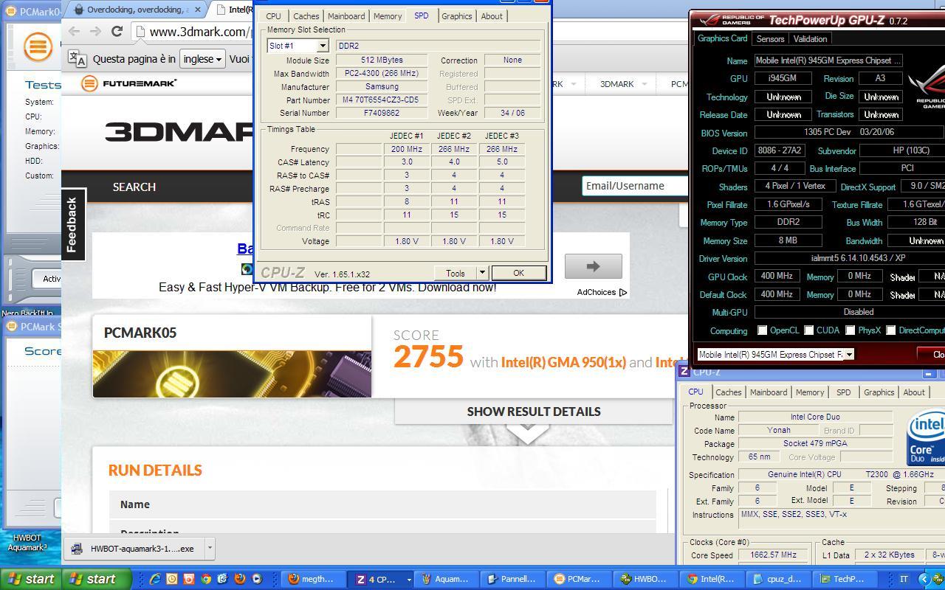This screenshot has width=945, height=590.
Task: Click the Email/Username input field
Action: (635, 186)
